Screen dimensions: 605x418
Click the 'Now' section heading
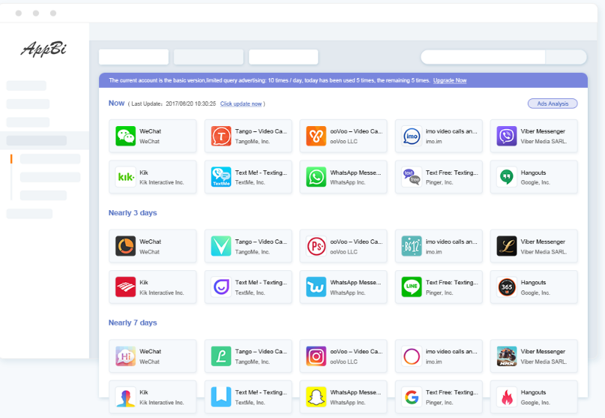pyautogui.click(x=116, y=103)
